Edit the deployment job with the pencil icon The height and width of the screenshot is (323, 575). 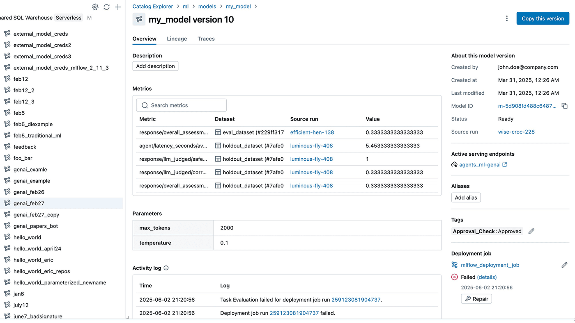click(565, 265)
